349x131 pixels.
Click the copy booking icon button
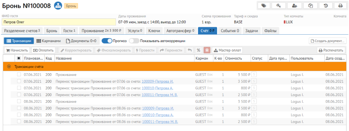(310, 6)
